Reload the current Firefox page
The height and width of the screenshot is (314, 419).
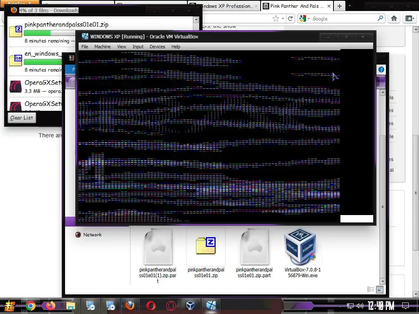coord(290,18)
